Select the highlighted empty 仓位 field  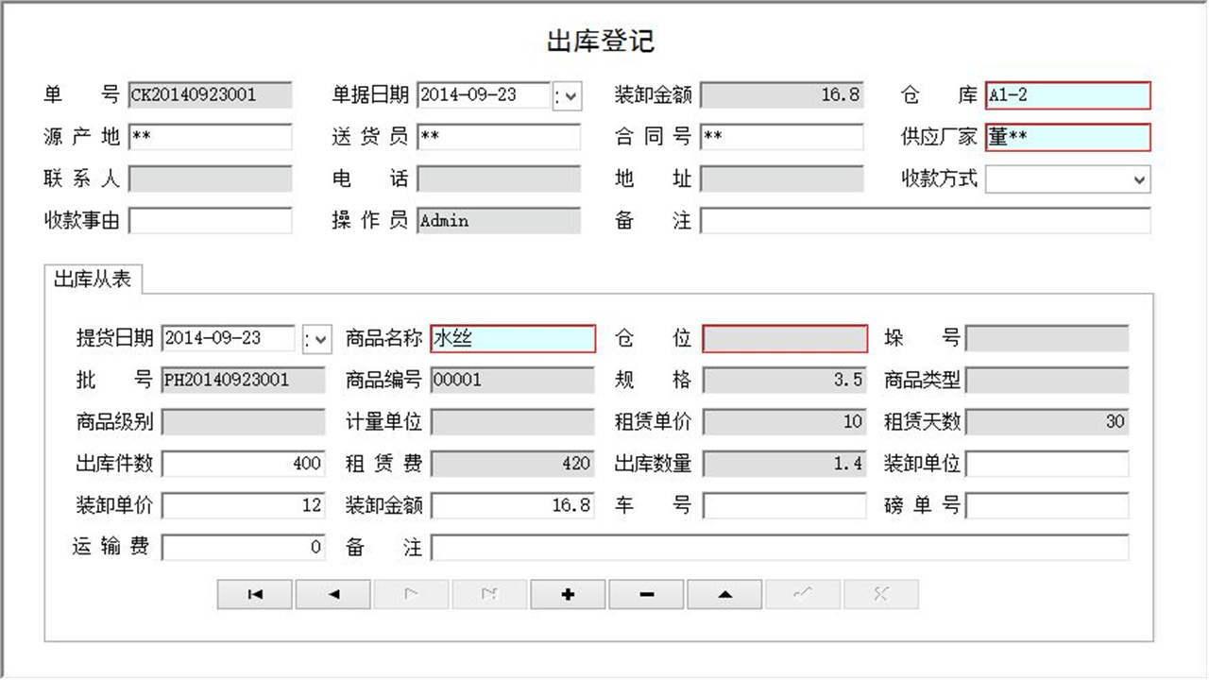[784, 338]
